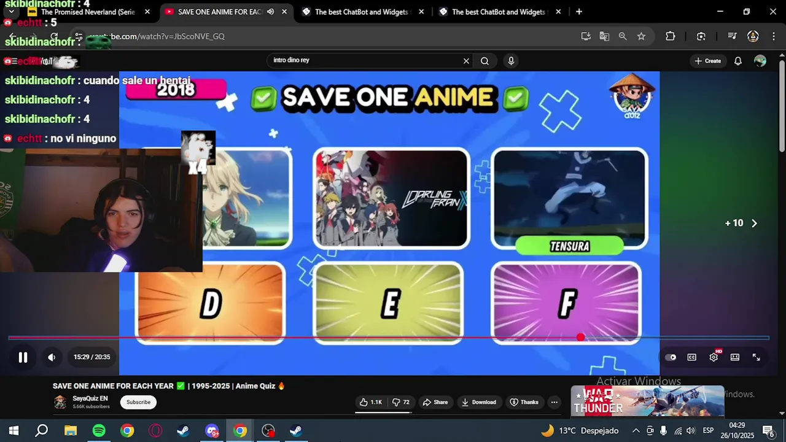This screenshot has width=786, height=442.
Task: Open the Windows Start menu
Action: (14, 431)
